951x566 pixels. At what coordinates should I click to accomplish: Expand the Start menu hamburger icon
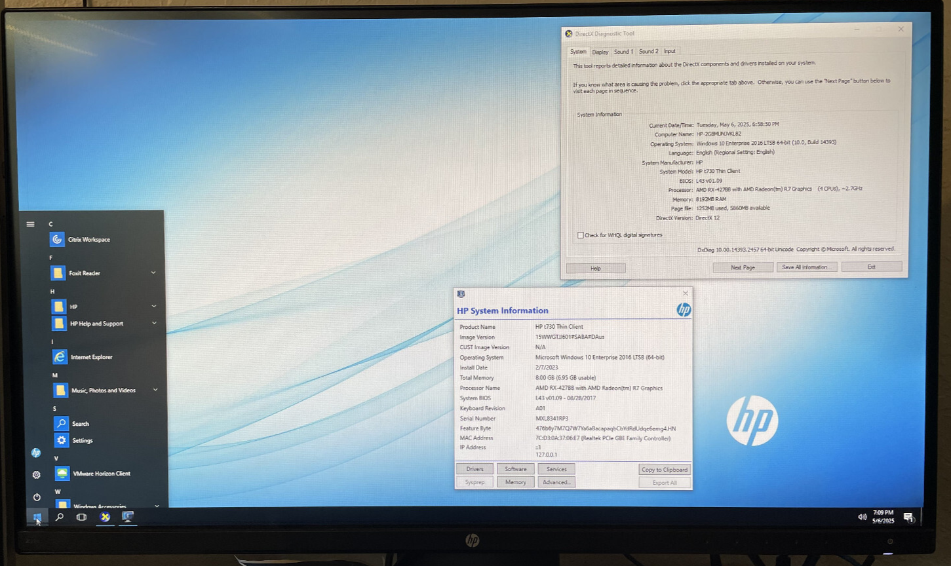pos(30,224)
